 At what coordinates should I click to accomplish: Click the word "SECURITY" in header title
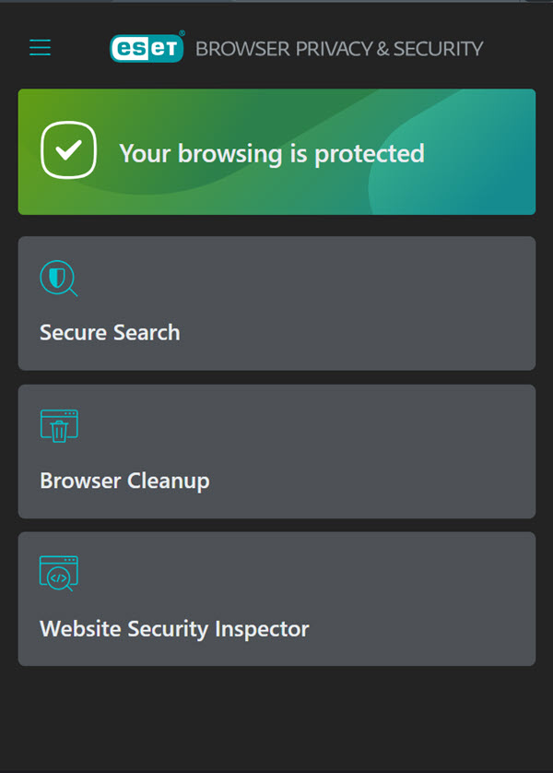tap(438, 49)
